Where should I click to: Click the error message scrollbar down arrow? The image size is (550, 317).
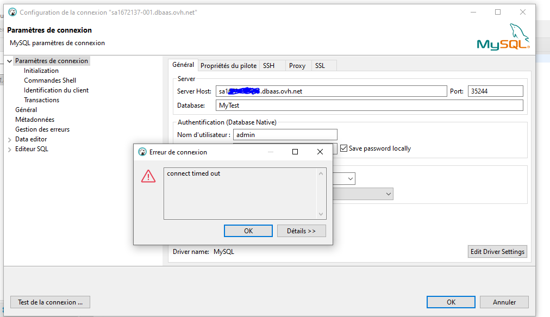tap(321, 214)
